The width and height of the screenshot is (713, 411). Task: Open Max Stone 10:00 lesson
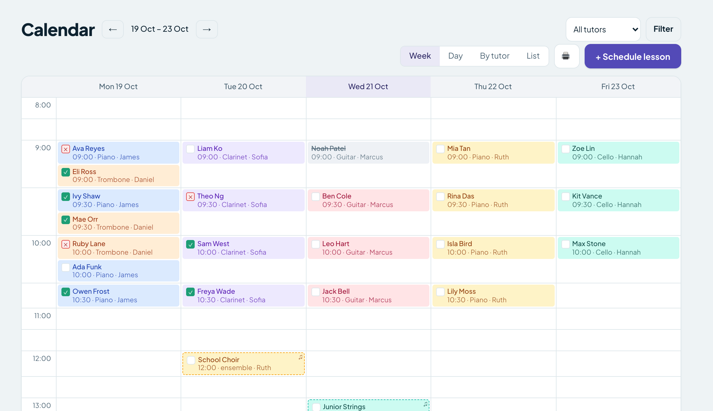coord(619,248)
